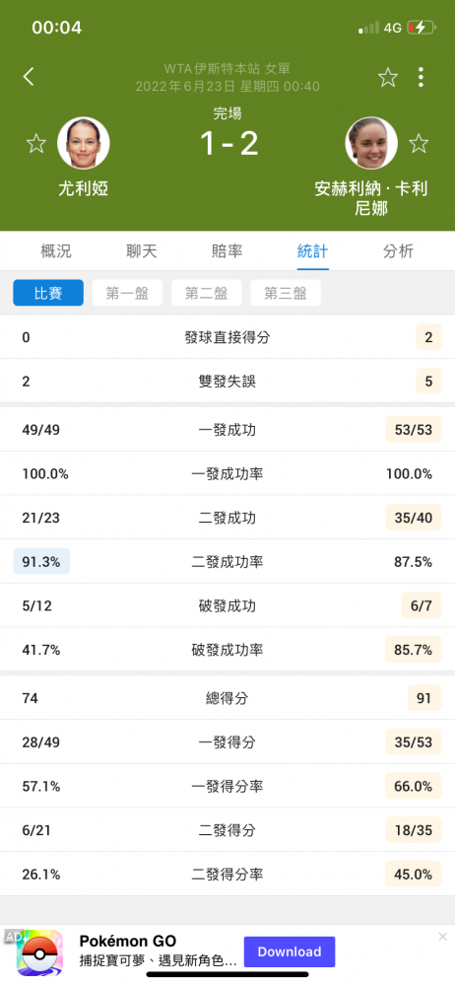
Task: Tap the WTA 伊斯特本站 女單 tournament title
Action: pyautogui.click(x=227, y=69)
